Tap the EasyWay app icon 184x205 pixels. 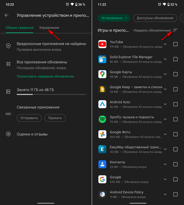click(x=102, y=149)
